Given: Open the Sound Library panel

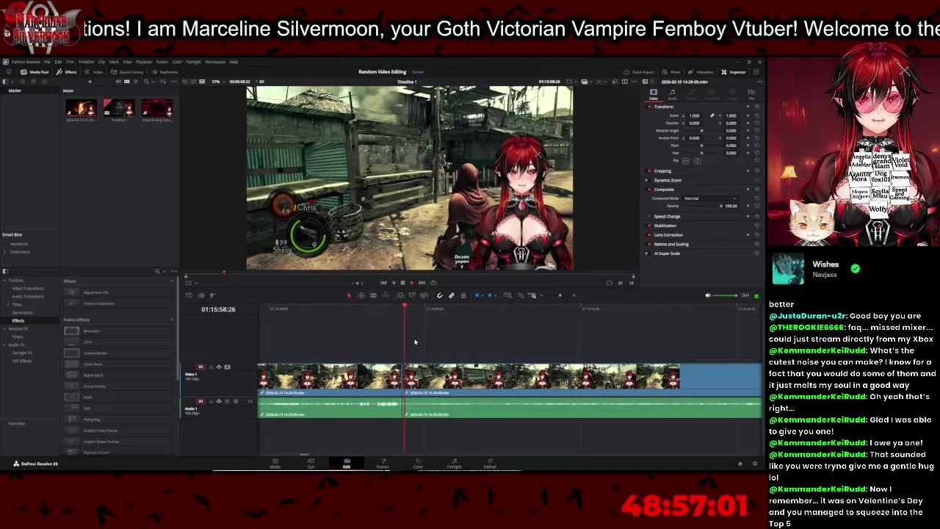Looking at the screenshot, I should pos(128,72).
